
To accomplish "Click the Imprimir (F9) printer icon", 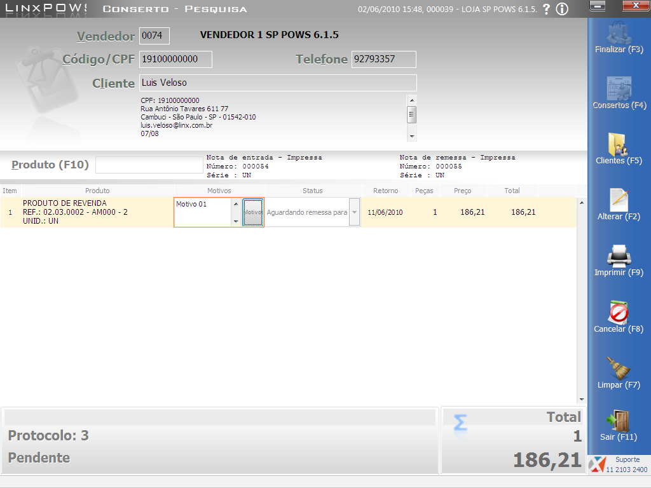I will tap(619, 255).
